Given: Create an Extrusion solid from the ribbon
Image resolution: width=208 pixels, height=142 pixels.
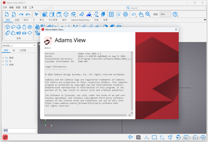Looking at the screenshot, I should pyautogui.click(x=19, y=33).
